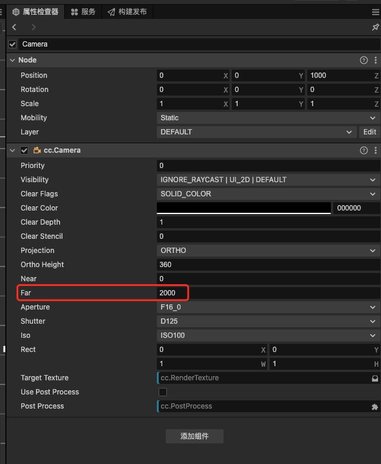
Task: Click the forward navigation arrow
Action: click(x=33, y=27)
